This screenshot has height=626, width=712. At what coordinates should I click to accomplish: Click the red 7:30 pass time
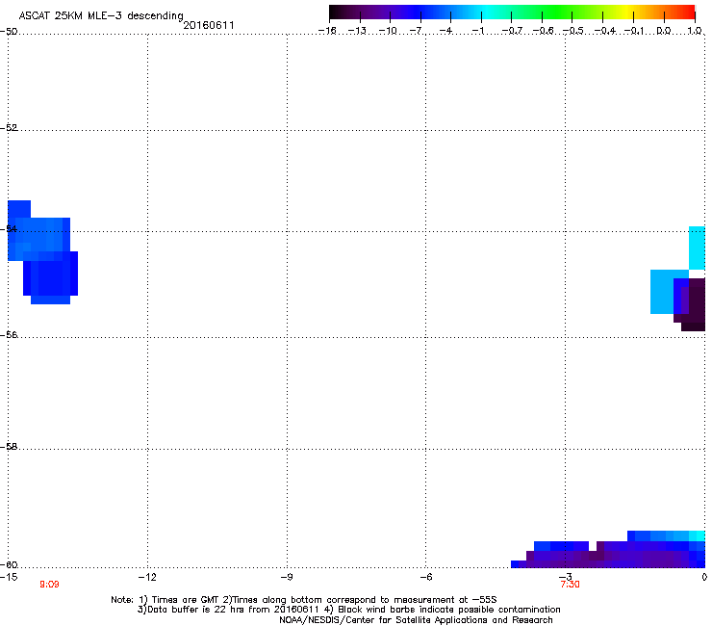coord(570,585)
